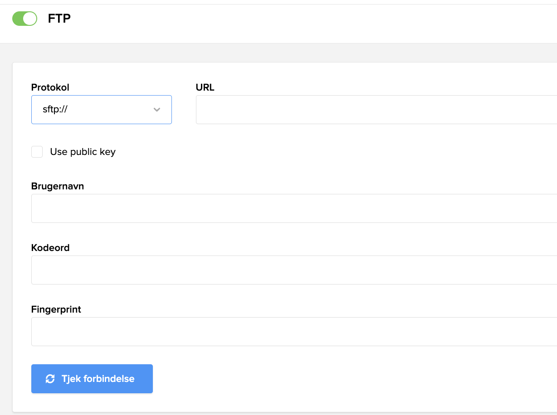Click the Brugernavn field label
This screenshot has width=557, height=415.
pyautogui.click(x=58, y=186)
